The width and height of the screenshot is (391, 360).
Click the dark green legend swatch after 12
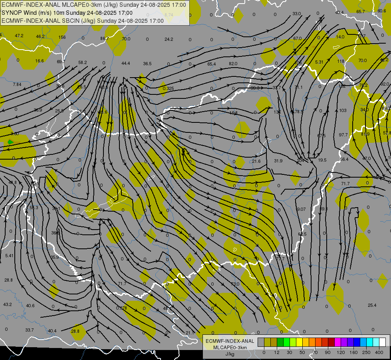point(280,342)
